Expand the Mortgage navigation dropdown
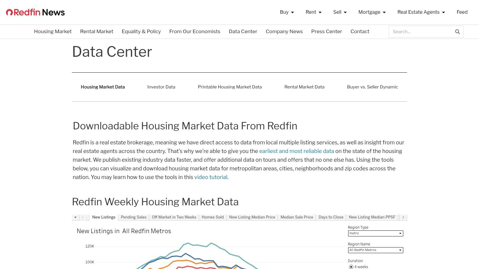This screenshot has height=269, width=479. 372,12
